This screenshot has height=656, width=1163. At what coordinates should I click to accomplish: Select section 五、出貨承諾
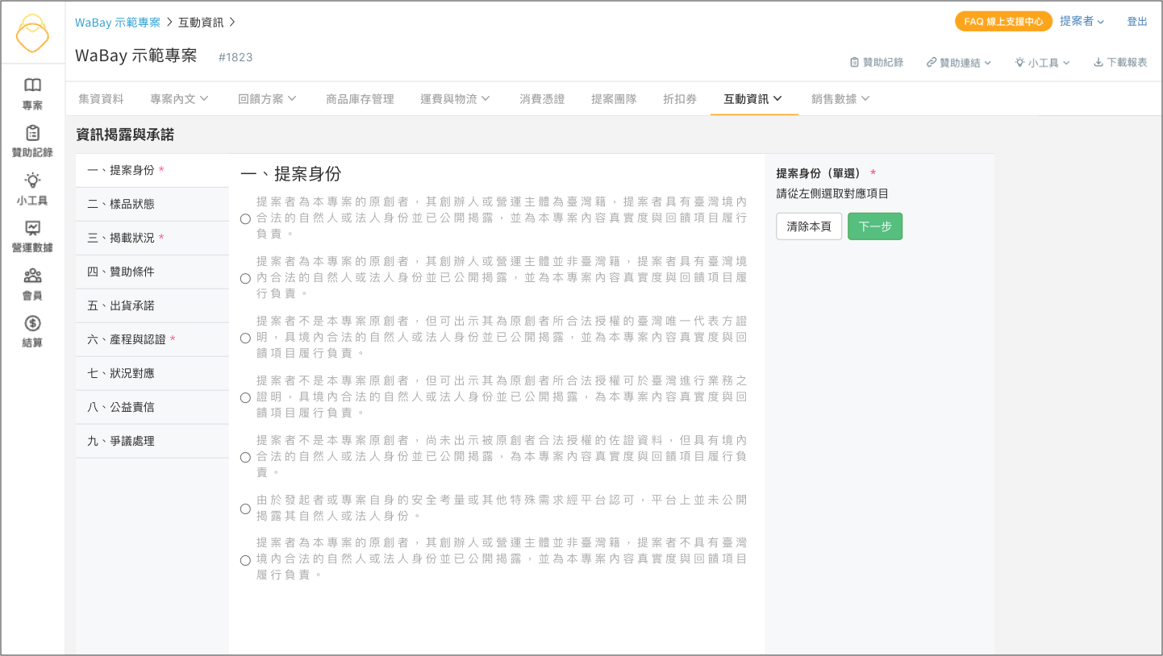coord(152,305)
